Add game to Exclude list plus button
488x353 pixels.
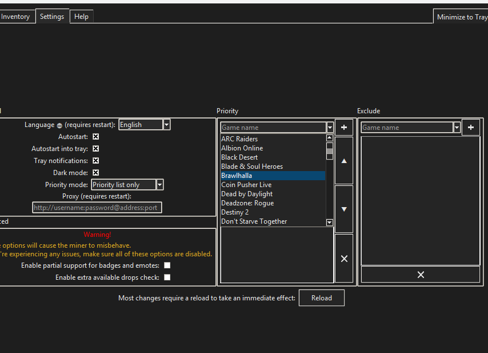pyautogui.click(x=471, y=128)
